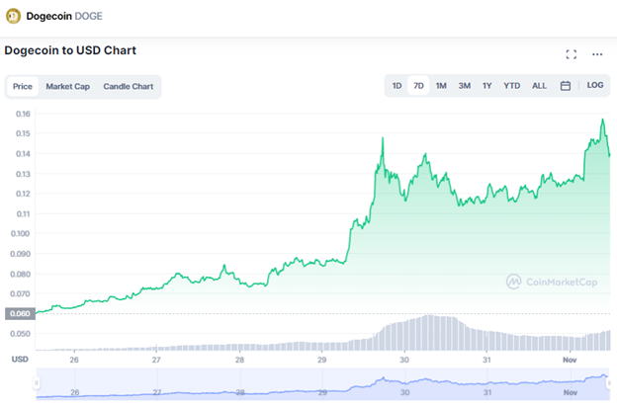Choose the 1M time range
The image size is (617, 407).
coord(441,86)
